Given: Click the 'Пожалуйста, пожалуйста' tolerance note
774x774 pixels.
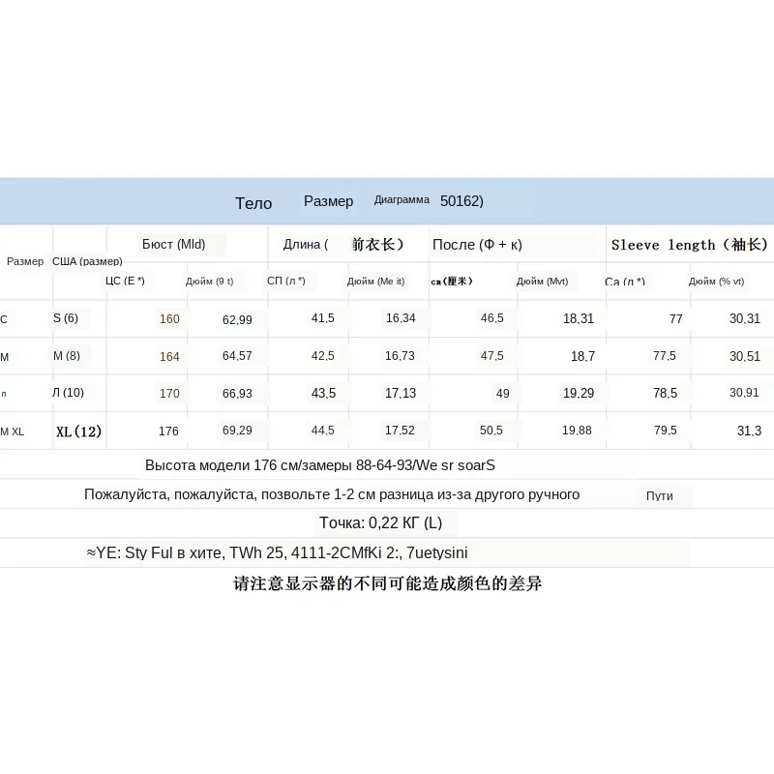Looking at the screenshot, I should coord(332,494).
